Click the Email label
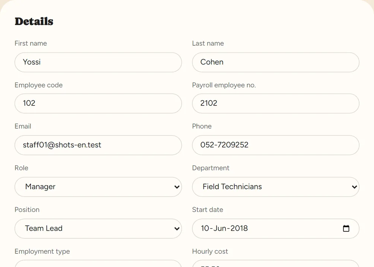The height and width of the screenshot is (267, 374). coord(23,126)
